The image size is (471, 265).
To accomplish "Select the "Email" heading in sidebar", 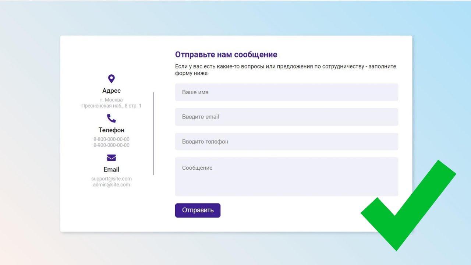I will (111, 169).
